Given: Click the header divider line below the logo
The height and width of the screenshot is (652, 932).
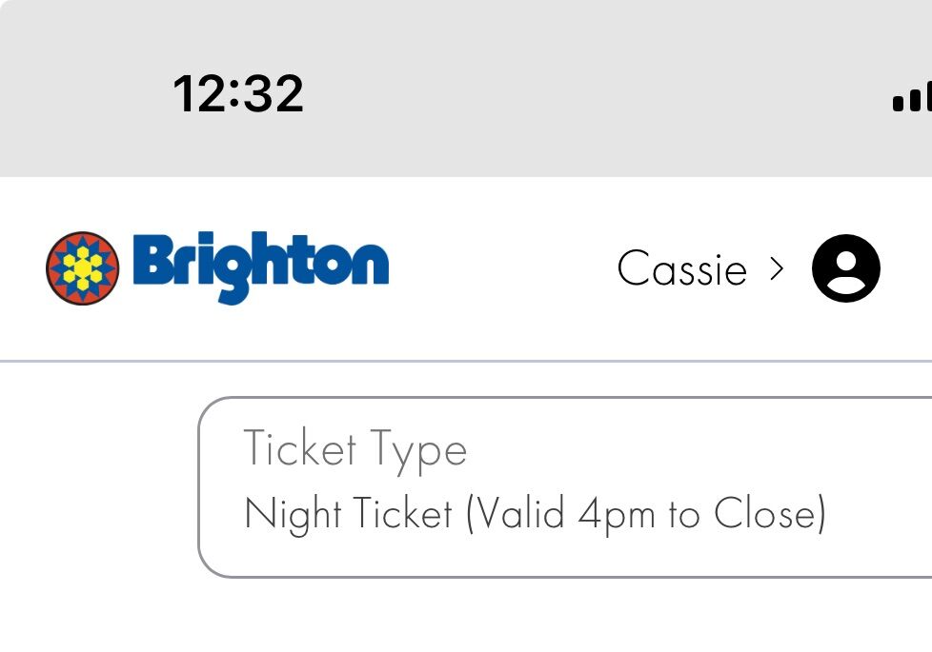Looking at the screenshot, I should pos(466,359).
